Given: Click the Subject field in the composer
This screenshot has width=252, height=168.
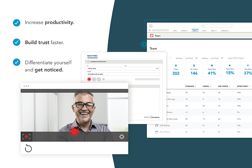Looking at the screenshot, I should [x=123, y=74].
